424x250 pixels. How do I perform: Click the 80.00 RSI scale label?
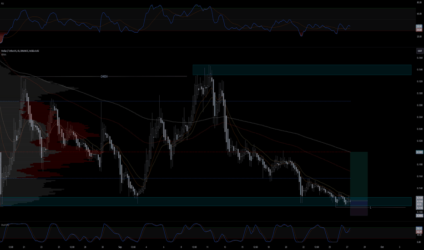tap(419, 2)
